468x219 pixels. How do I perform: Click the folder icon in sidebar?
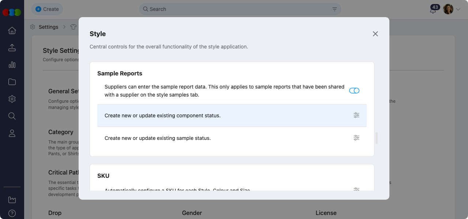12,82
